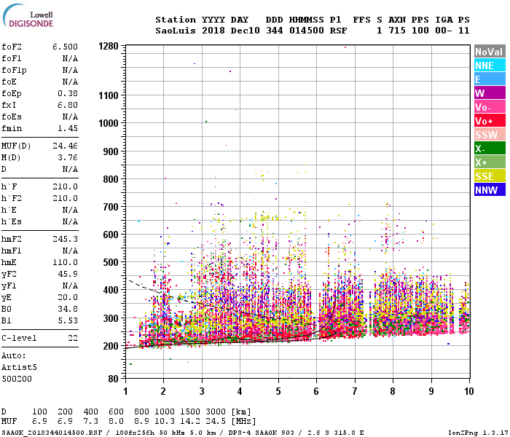Select the NNE legend swatch
Image resolution: width=510 pixels, height=437 pixels.
pos(490,66)
